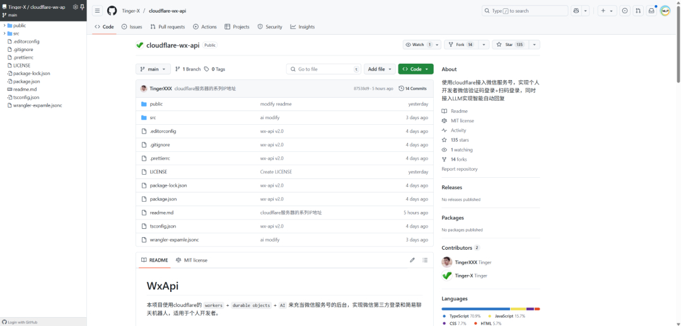The width and height of the screenshot is (681, 326).
Task: Open README outline list icon
Action: (x=425, y=260)
